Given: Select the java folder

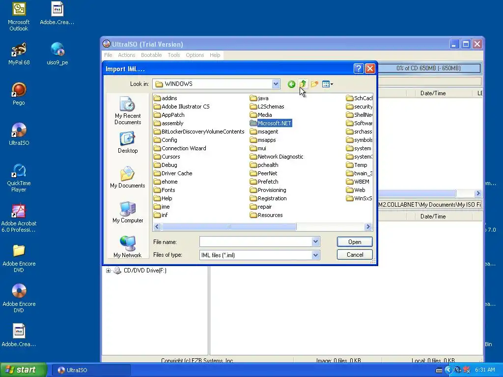Looking at the screenshot, I should 259,98.
